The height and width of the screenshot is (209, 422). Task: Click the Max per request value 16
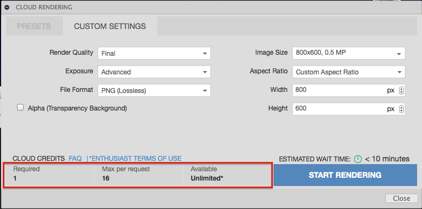click(x=105, y=178)
